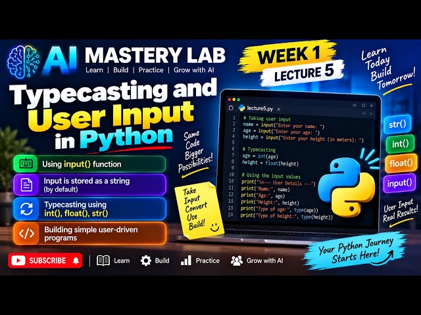Click the open book Learn icon
Image resolution: width=421 pixels, height=315 pixels.
click(103, 261)
